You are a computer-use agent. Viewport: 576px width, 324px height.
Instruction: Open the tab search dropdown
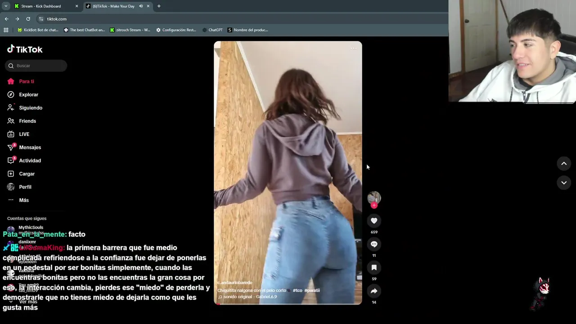[6, 6]
